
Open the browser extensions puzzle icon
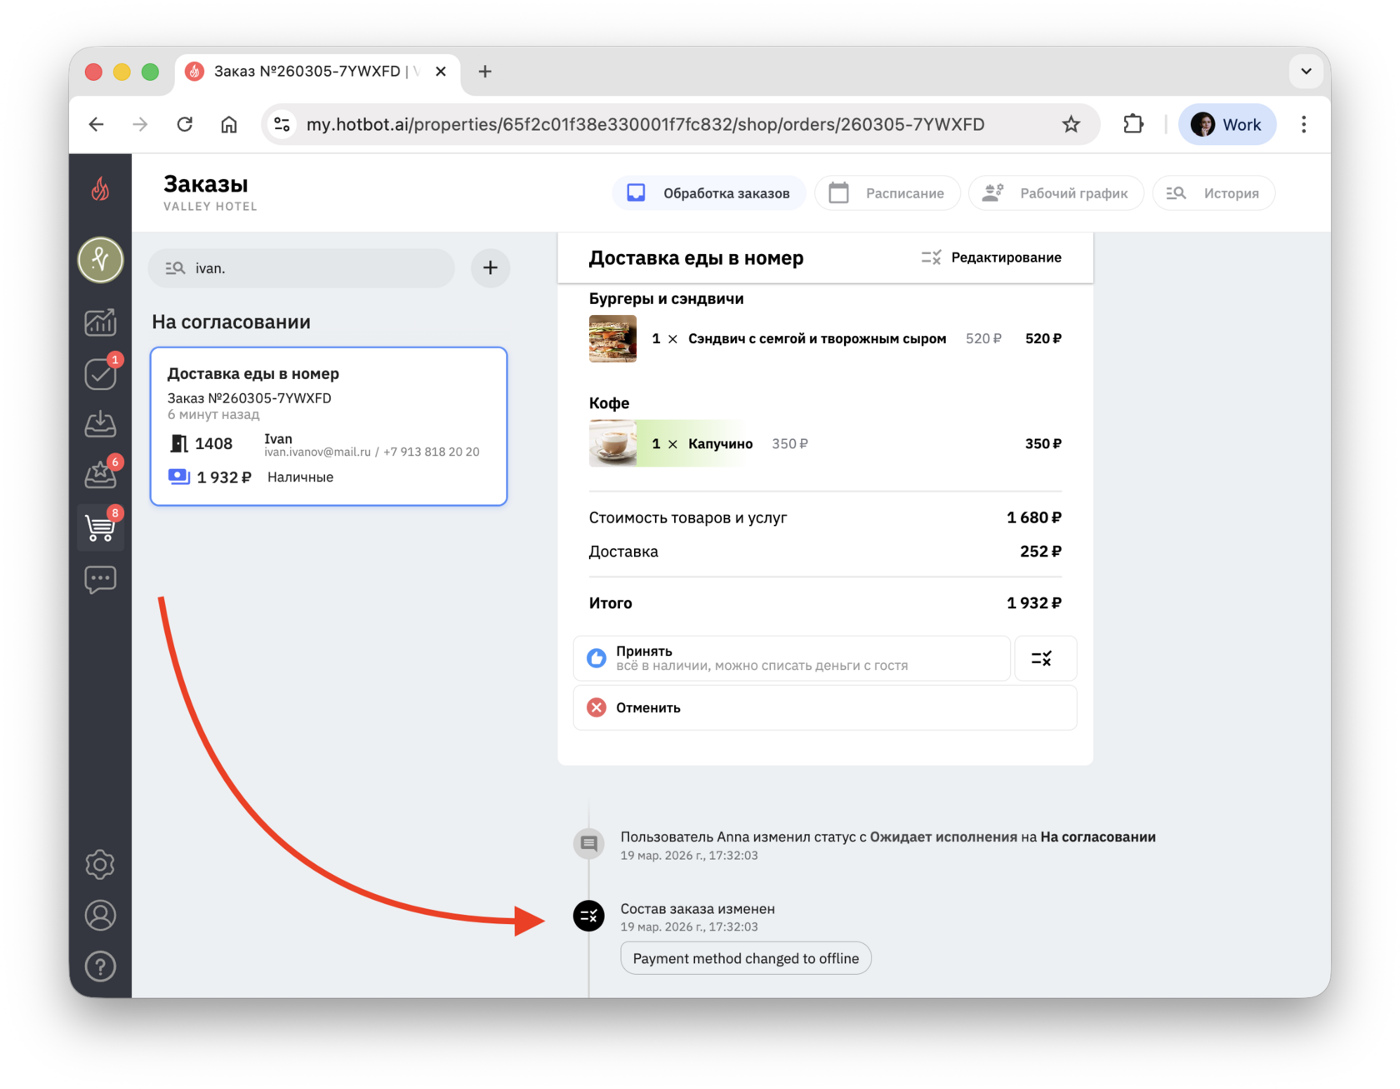[1133, 125]
